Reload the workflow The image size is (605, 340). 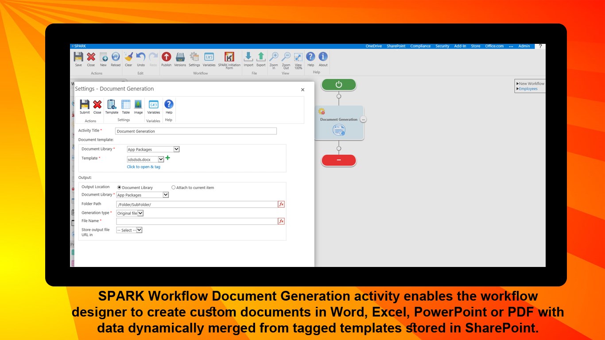(116, 59)
